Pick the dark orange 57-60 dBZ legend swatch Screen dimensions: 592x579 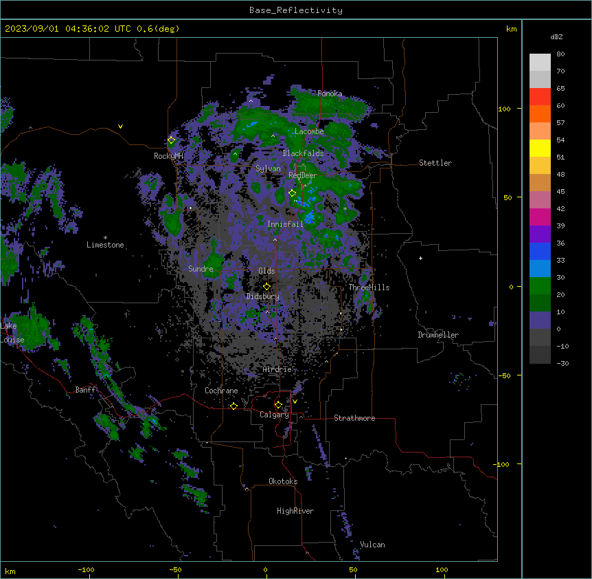(540, 113)
